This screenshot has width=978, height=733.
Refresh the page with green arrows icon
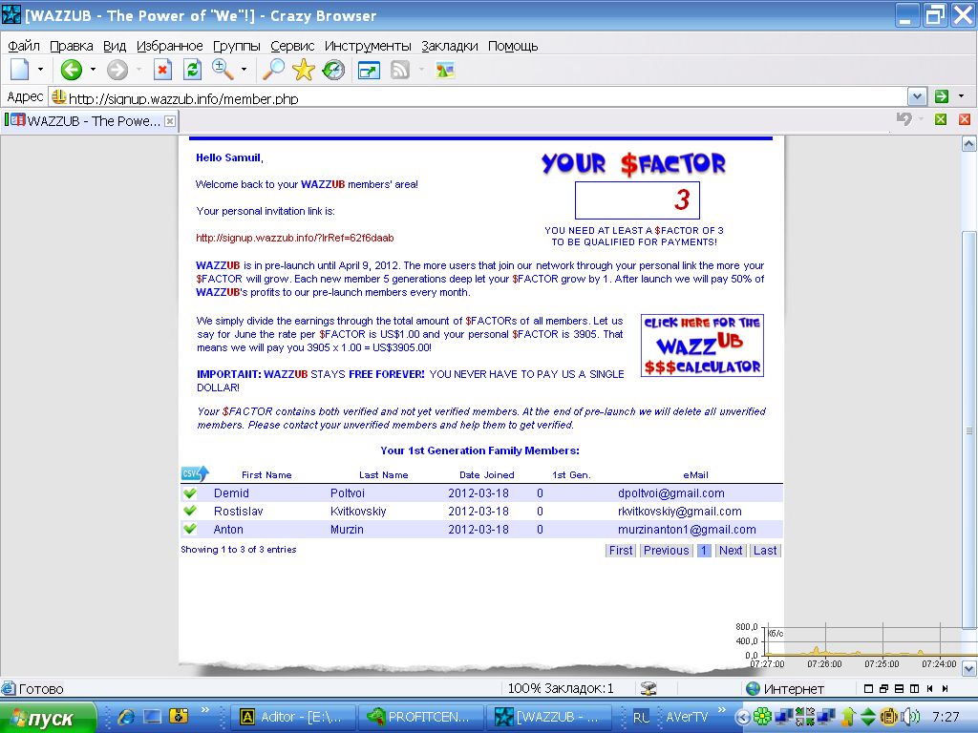193,69
